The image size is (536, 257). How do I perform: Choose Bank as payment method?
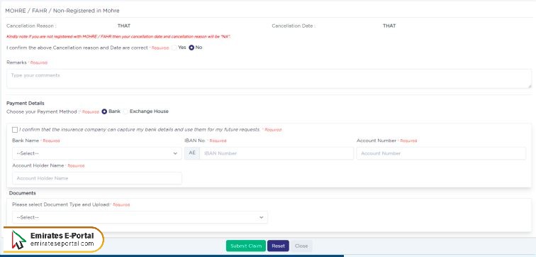(105, 111)
